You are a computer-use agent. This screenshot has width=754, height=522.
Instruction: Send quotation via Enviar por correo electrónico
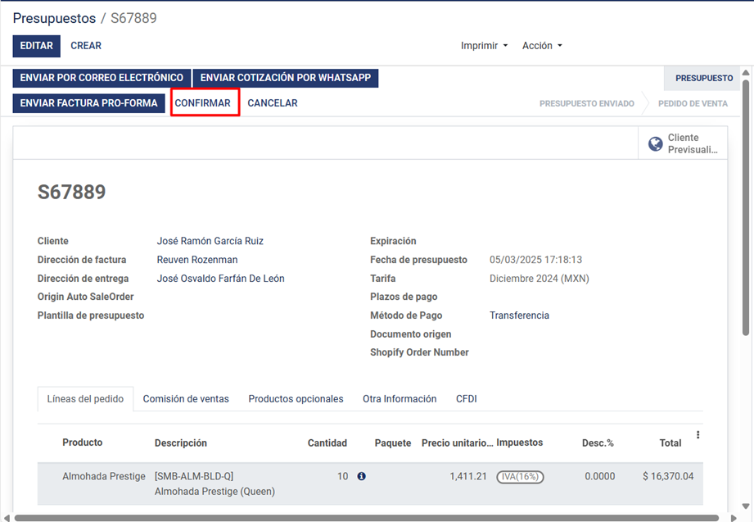[102, 78]
